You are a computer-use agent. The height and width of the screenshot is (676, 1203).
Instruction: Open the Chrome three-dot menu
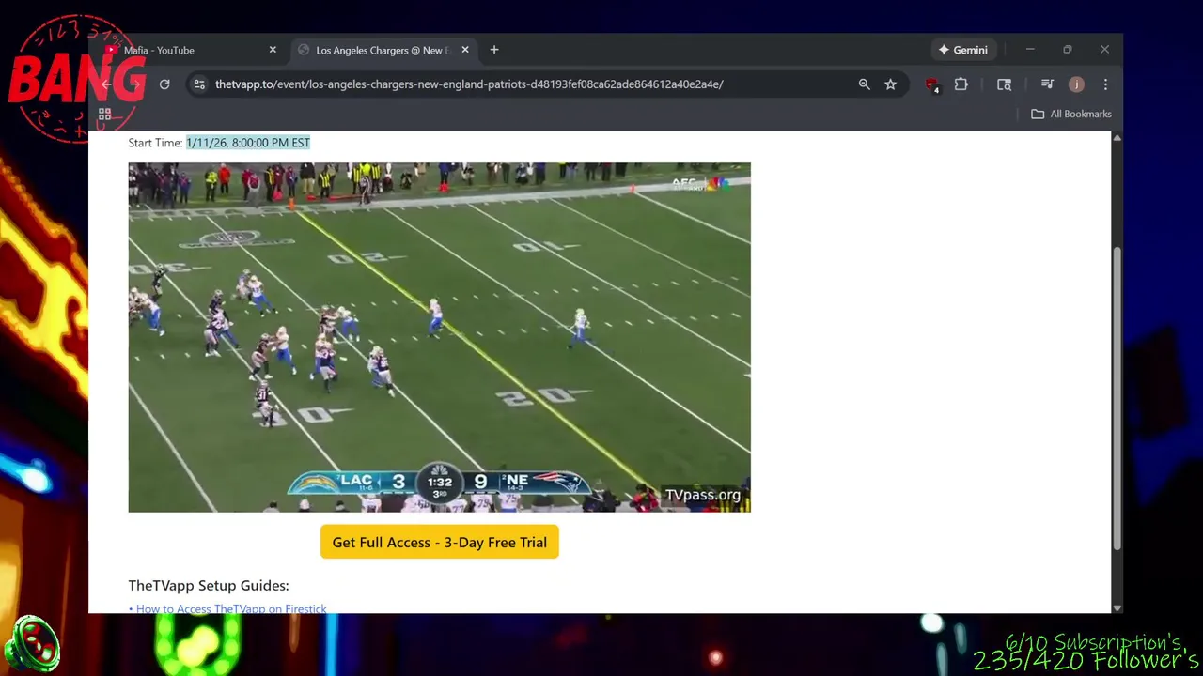[x=1105, y=84]
